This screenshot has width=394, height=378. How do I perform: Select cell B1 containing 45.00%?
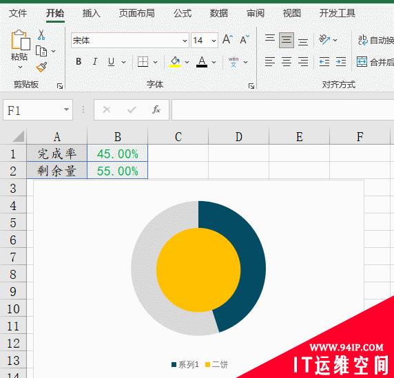pyautogui.click(x=117, y=154)
